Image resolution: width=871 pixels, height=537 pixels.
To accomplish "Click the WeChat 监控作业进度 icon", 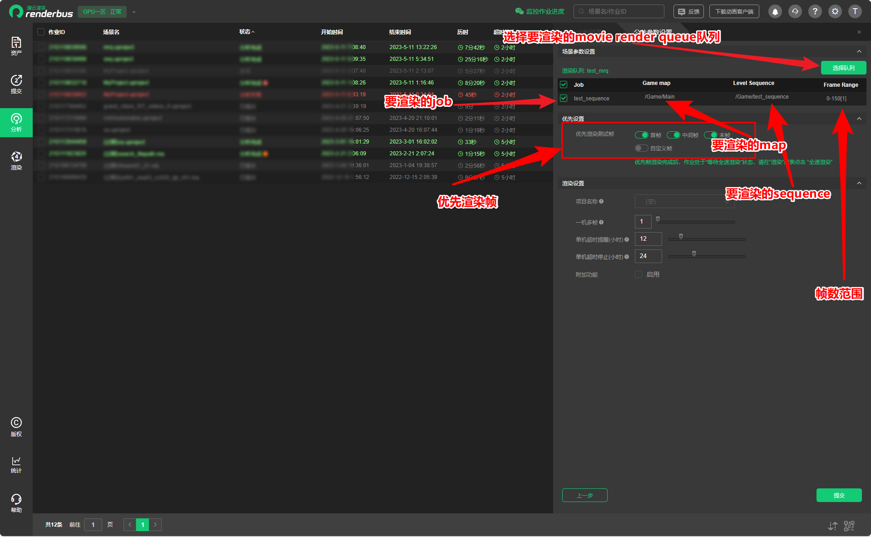I will coord(519,11).
